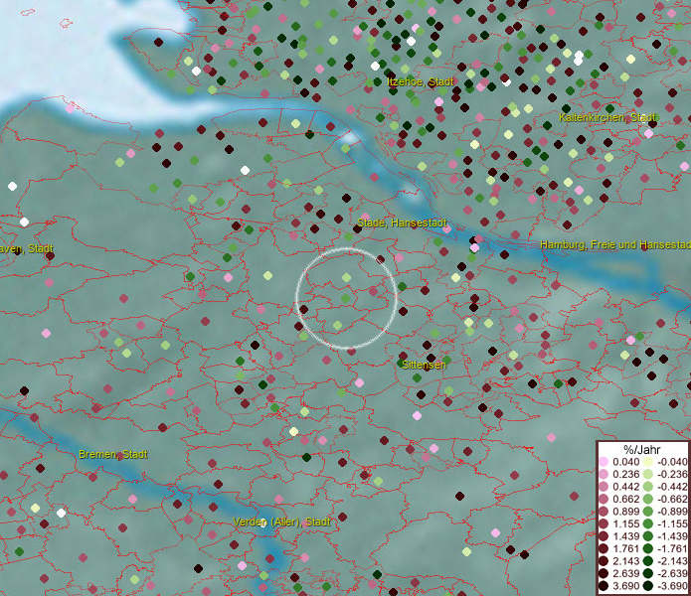Select the -1.761 legend color swatch

tap(648, 549)
